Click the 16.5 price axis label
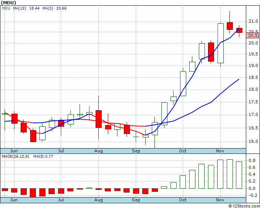The height and width of the screenshot is (209, 260). click(x=253, y=128)
